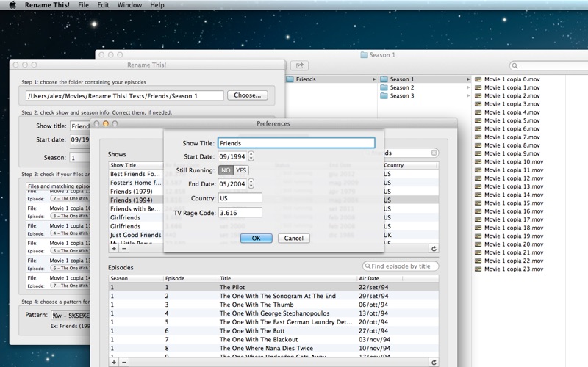
Task: Set Still Running to YES
Action: 242,170
